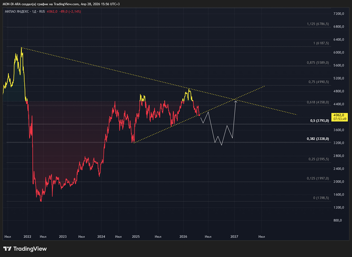The image size is (352, 257).
Task: Click the last price value 4062,0 in legend
Action: pos(52,12)
